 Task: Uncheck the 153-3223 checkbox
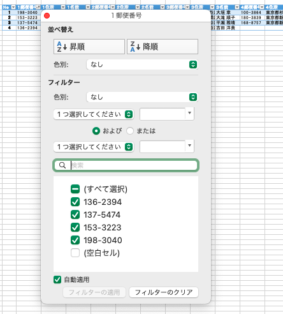click(75, 227)
